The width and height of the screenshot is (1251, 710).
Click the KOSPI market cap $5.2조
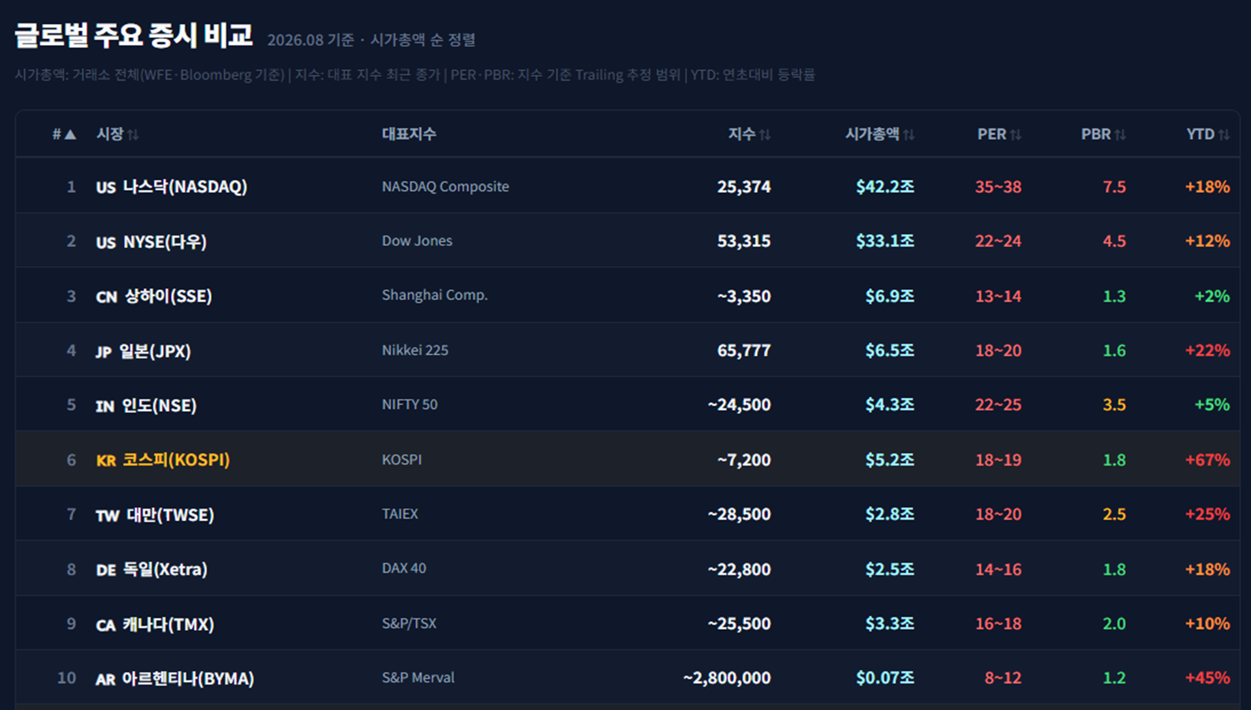point(889,460)
